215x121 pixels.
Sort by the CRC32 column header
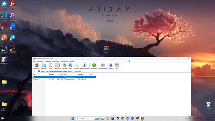[x=91, y=75]
